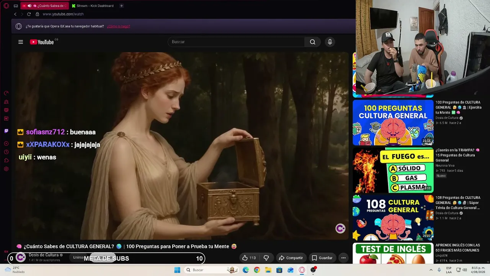
Task: Open GX Control in the sidebar
Action: click(x=6, y=93)
